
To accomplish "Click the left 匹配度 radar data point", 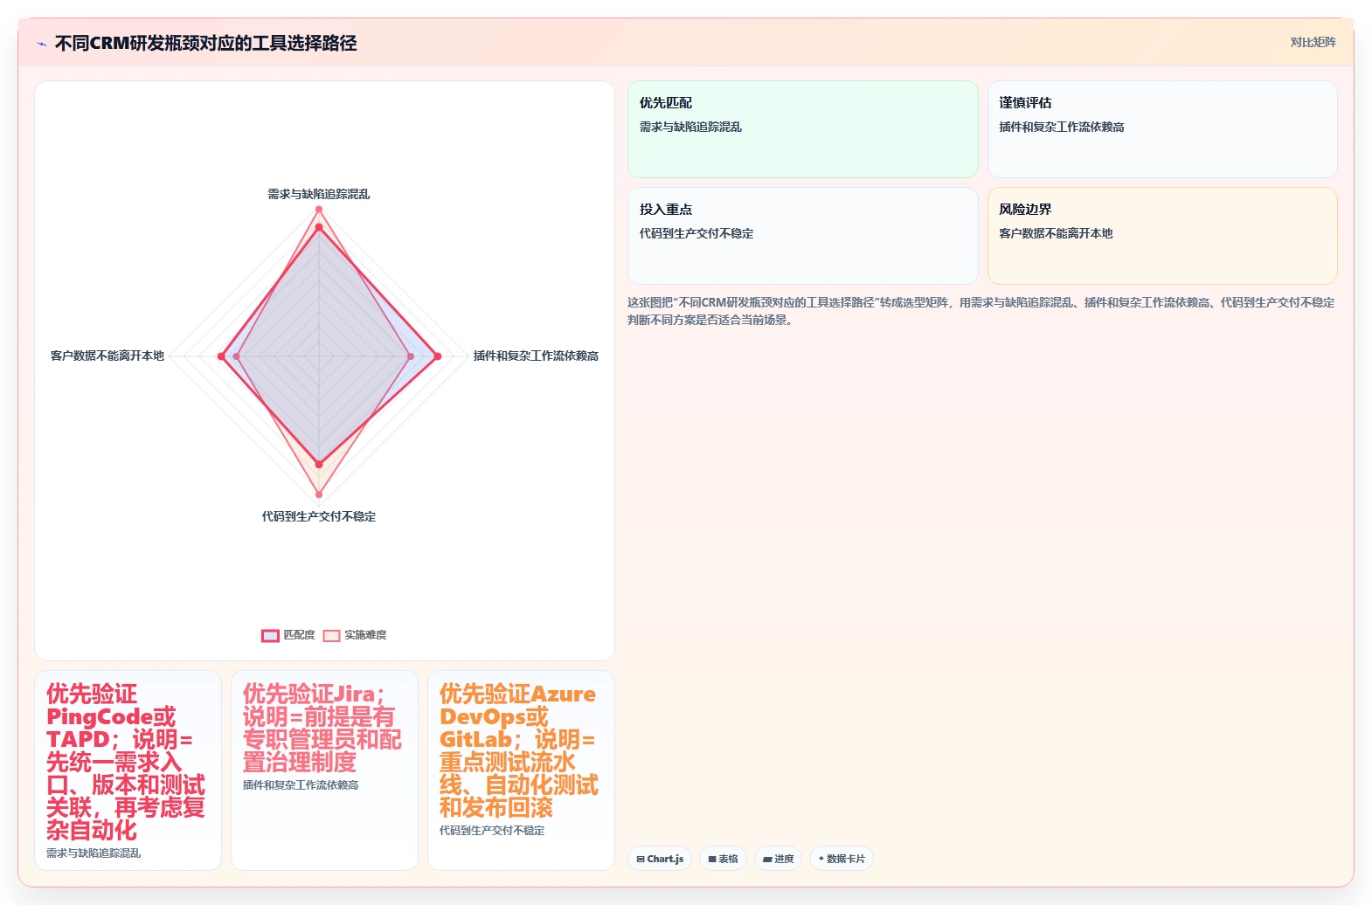I will pos(221,356).
